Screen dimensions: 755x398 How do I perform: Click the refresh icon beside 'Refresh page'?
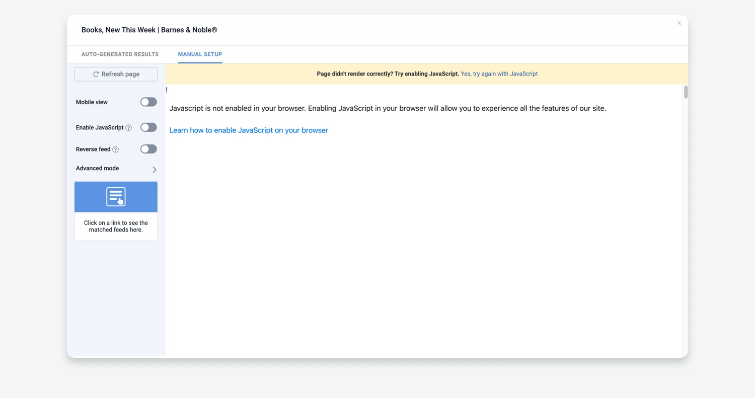(96, 74)
